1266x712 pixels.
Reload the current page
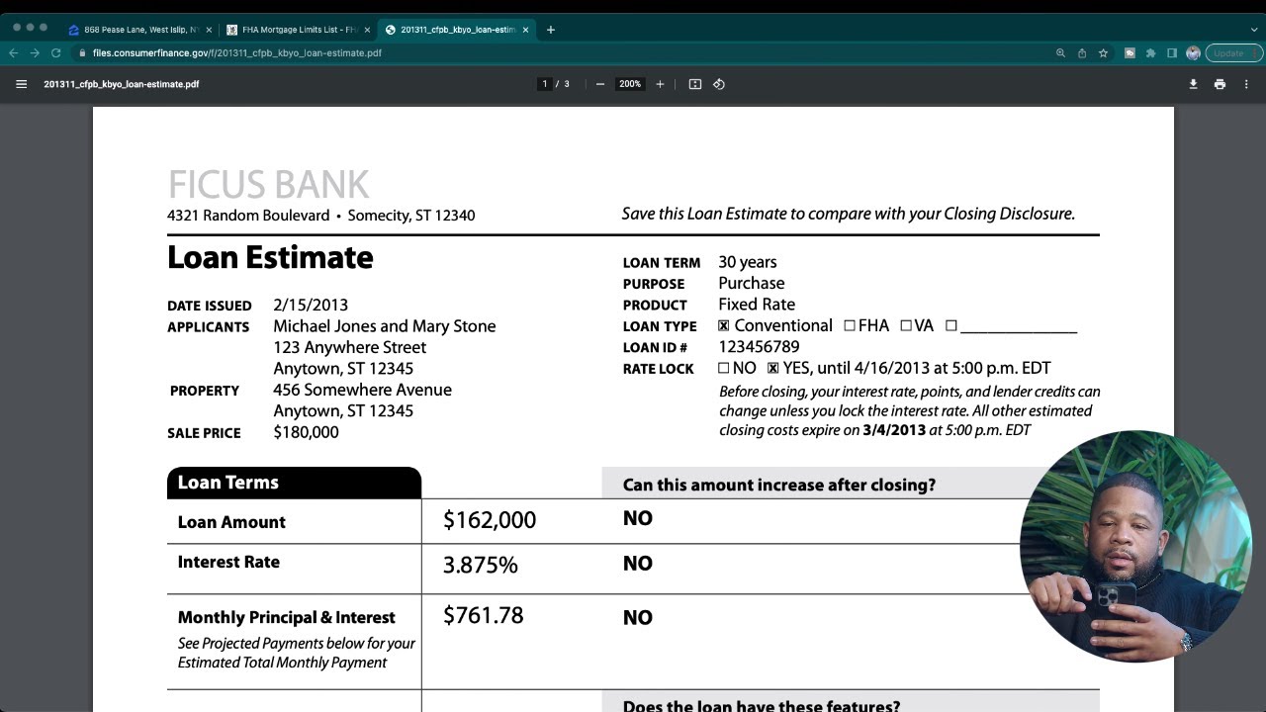coord(56,52)
